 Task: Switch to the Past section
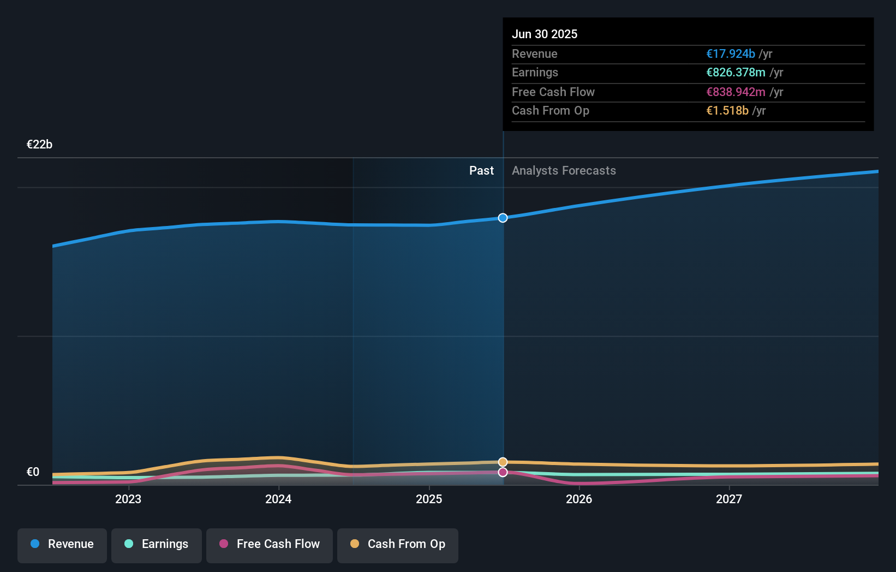click(x=481, y=170)
